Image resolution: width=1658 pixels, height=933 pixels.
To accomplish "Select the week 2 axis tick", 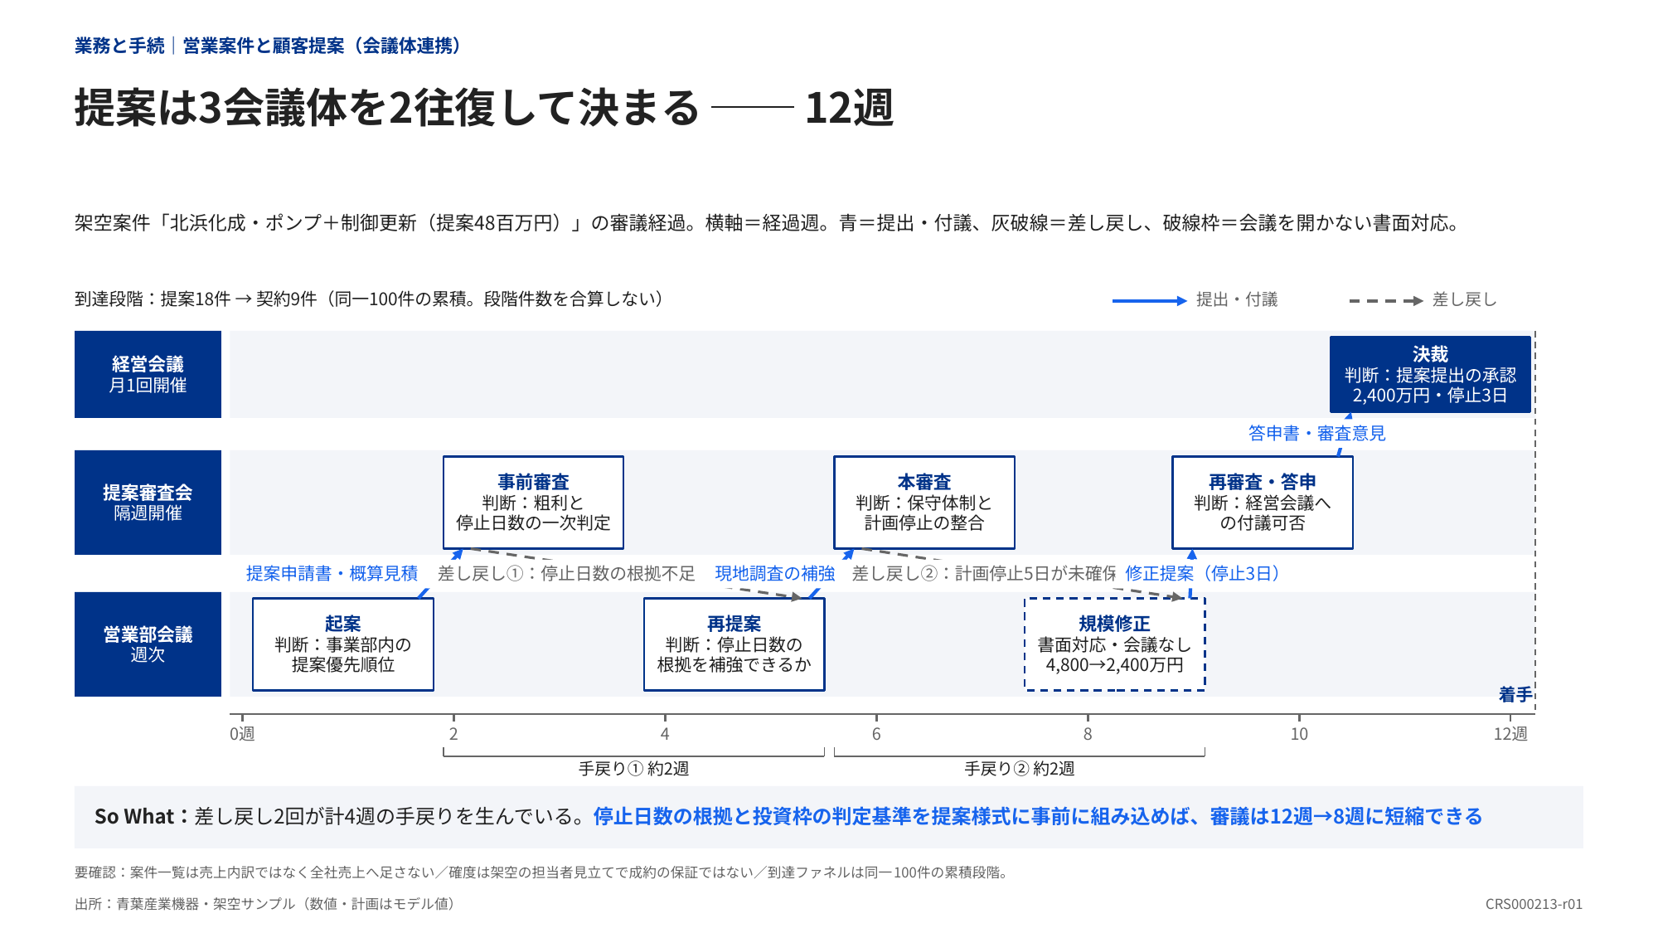I will 453,734.
